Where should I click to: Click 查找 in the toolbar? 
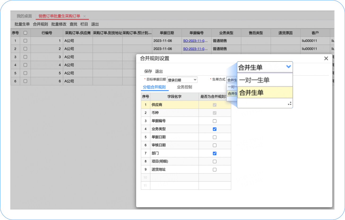coord(73,24)
